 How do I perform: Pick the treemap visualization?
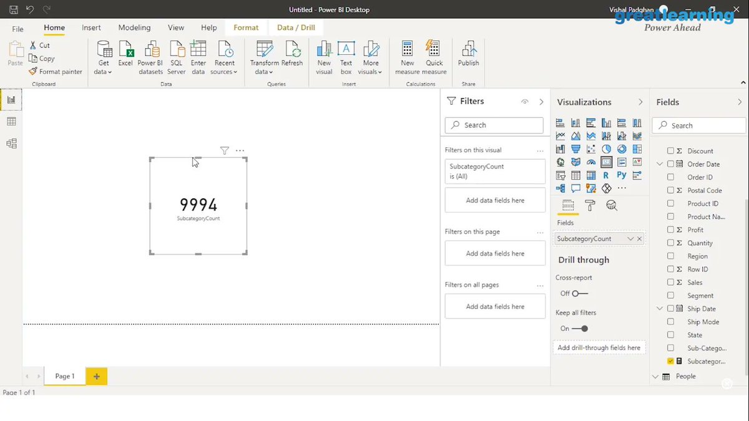(637, 149)
